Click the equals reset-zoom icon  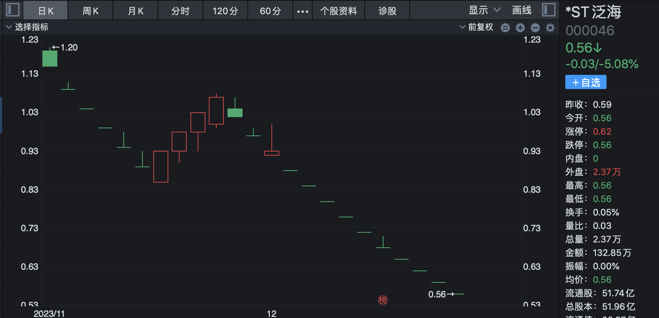coord(505,28)
